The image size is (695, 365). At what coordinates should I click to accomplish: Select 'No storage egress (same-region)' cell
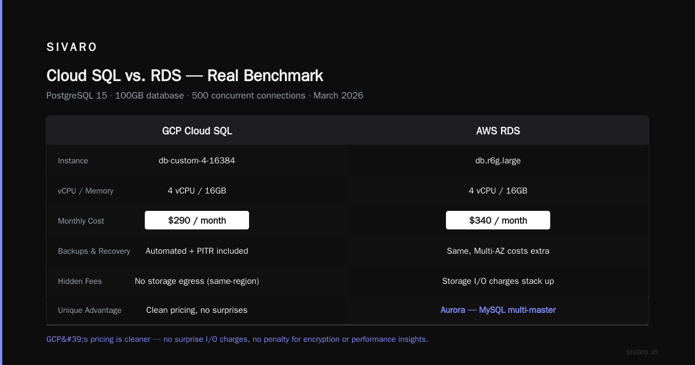point(197,281)
